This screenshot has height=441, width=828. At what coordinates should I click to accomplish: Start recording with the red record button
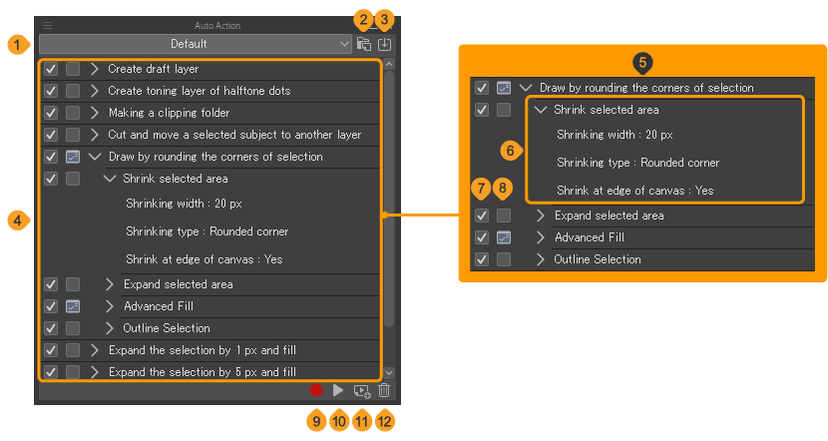(x=316, y=390)
